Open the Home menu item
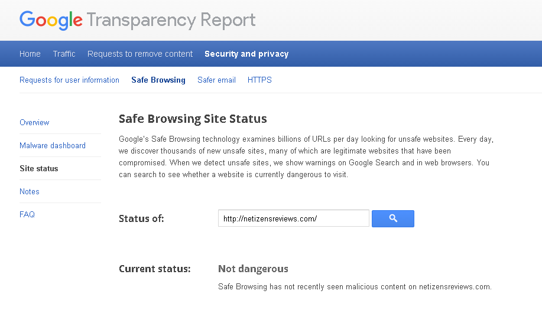 click(x=30, y=54)
